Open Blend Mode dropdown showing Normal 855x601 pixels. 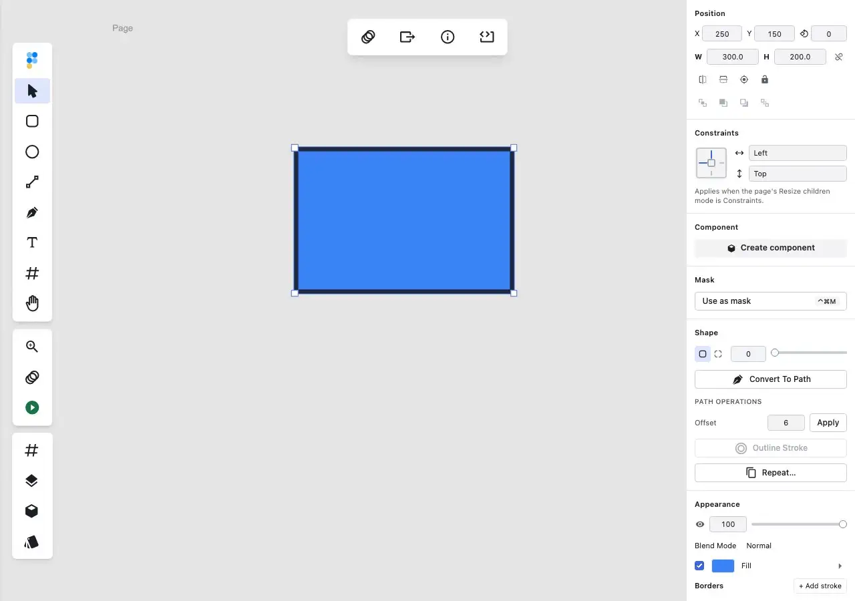pyautogui.click(x=759, y=546)
